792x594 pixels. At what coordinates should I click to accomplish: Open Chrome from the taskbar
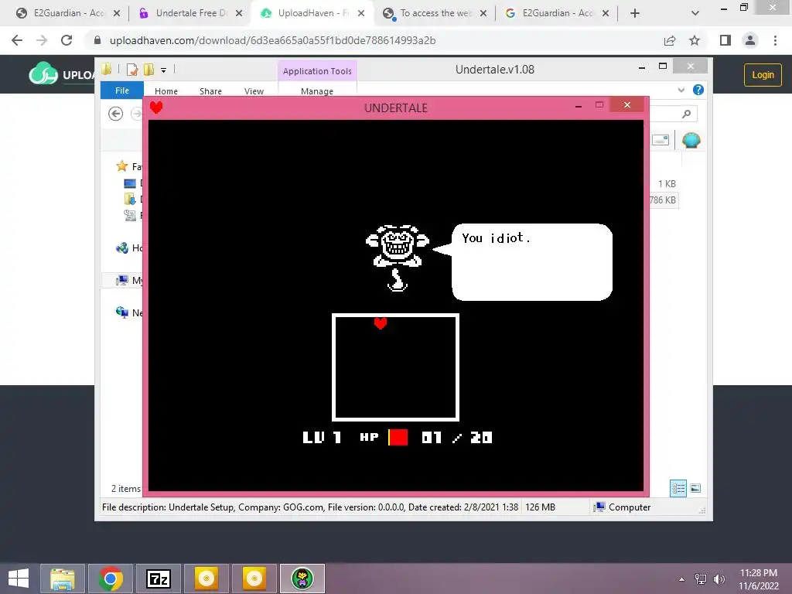(x=111, y=579)
